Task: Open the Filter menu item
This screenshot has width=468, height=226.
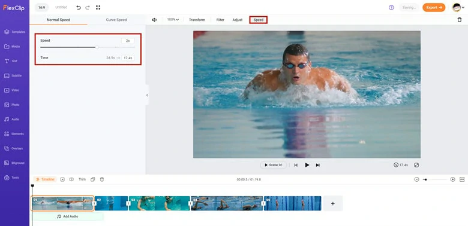Action: [x=220, y=20]
